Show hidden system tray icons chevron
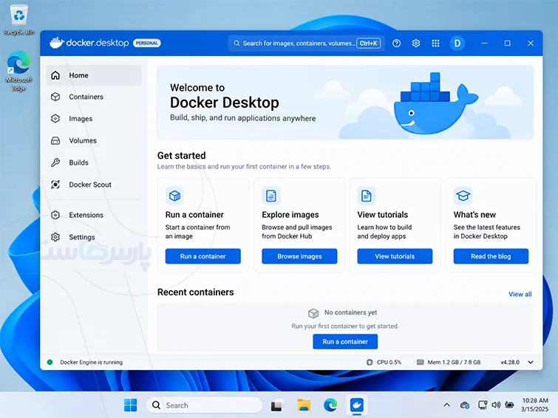 [447, 405]
